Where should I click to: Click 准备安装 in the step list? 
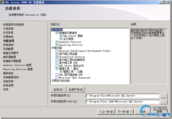click(8, 81)
